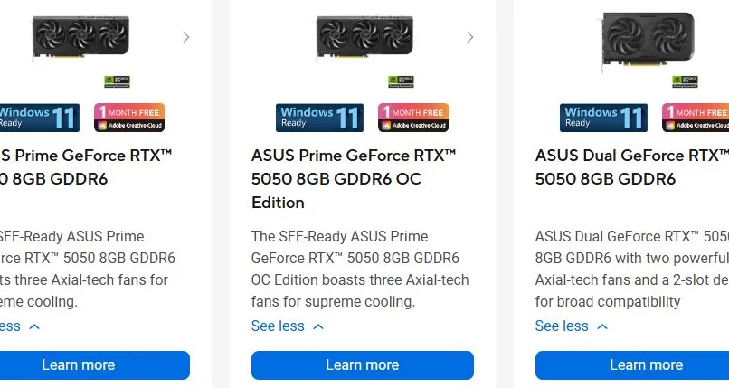Click Adobe Creative Cloud badge on non-OC Prime card
Screen dimensions: 729x388
(x=129, y=118)
